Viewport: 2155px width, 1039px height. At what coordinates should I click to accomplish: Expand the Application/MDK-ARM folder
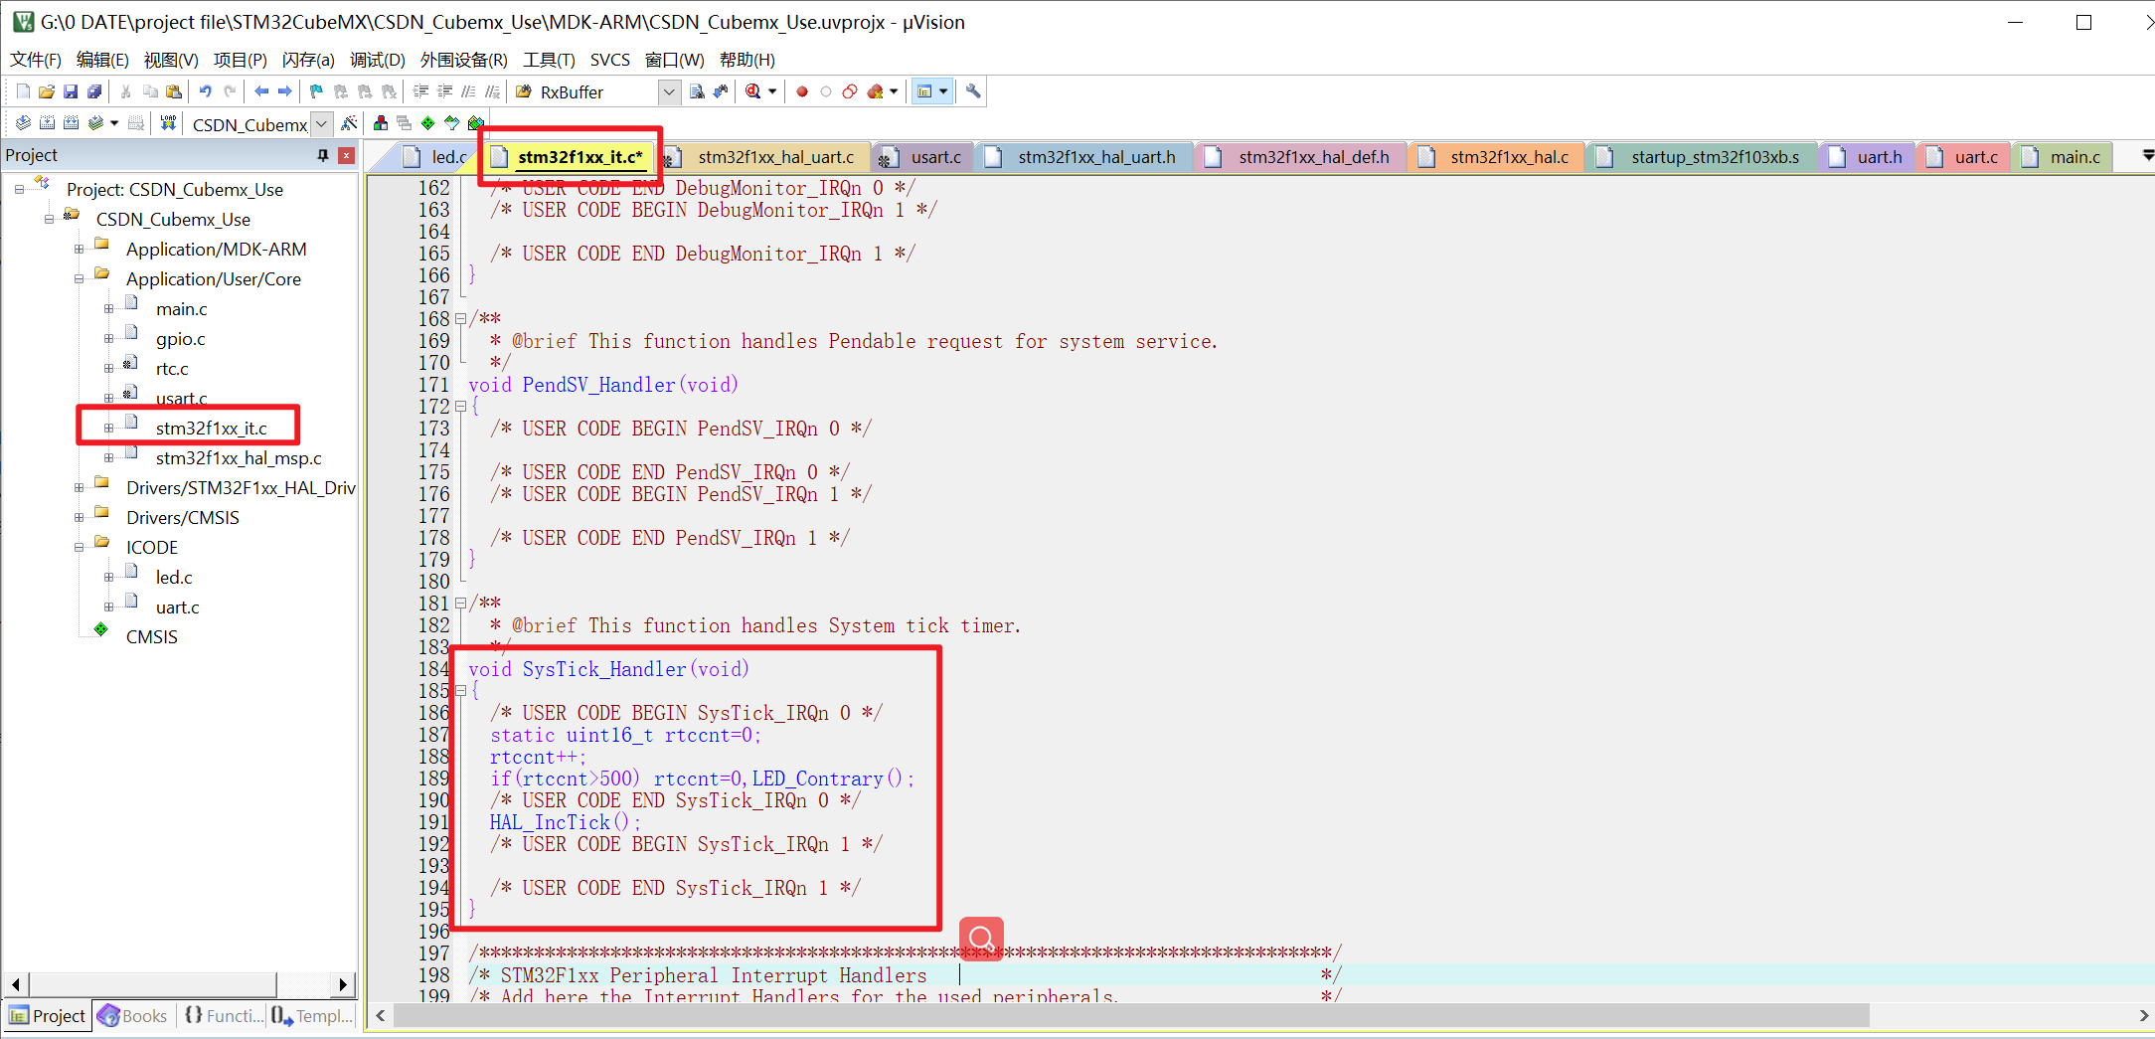[79, 250]
